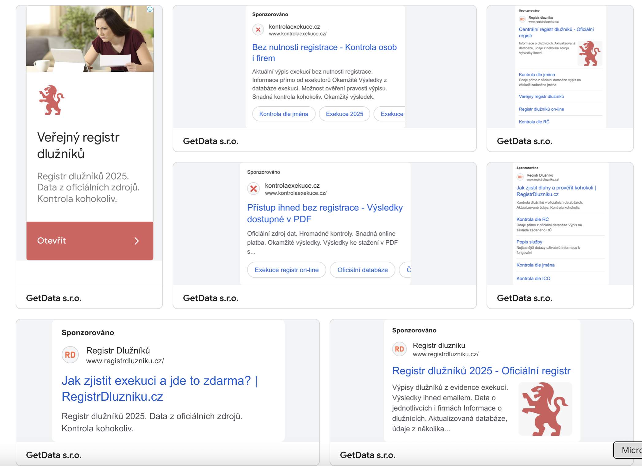
Task: Click the arrow chevron in Otevřít button
Action: click(137, 241)
